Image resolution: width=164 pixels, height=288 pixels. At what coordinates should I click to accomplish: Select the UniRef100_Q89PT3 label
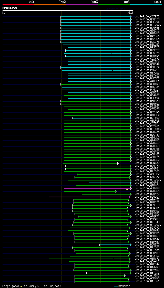[x=147, y=205]
